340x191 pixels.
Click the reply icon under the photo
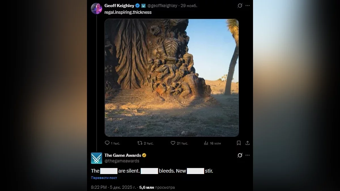point(107,143)
